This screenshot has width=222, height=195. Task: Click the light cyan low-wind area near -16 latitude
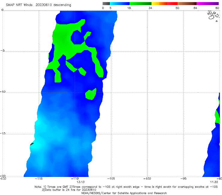(36, 145)
